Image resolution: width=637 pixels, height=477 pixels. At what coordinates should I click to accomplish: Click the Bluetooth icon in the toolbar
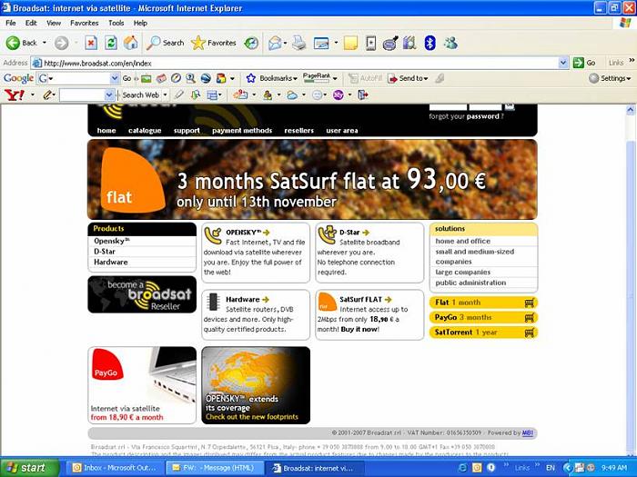click(x=430, y=43)
